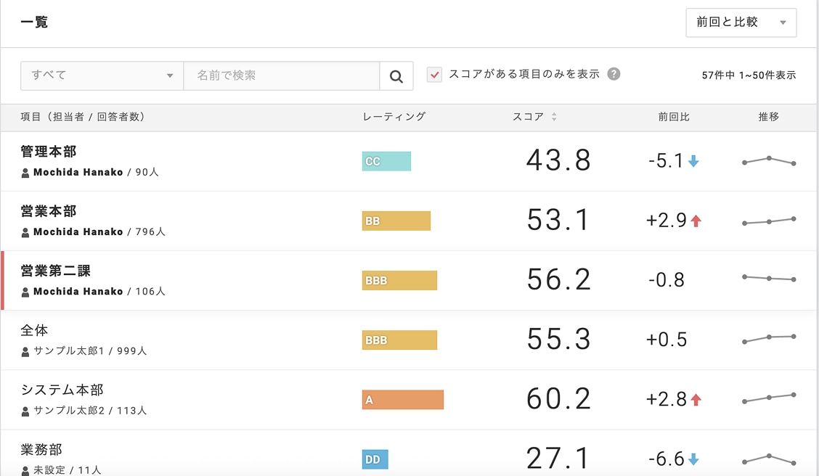
Task: Click the blue down arrow for 管理本部
Action: click(x=693, y=161)
